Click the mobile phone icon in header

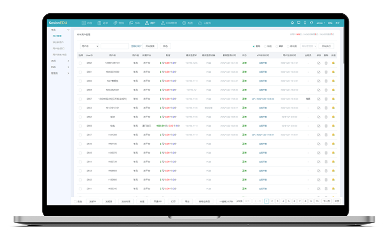coord(305,23)
